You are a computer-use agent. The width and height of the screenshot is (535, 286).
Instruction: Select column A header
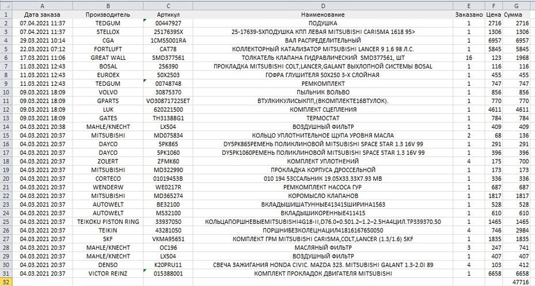pyautogui.click(x=42, y=6)
